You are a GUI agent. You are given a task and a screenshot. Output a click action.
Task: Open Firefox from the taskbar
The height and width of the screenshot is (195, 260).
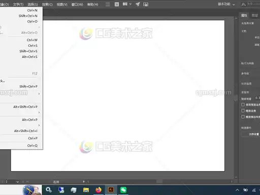[x=99, y=190]
